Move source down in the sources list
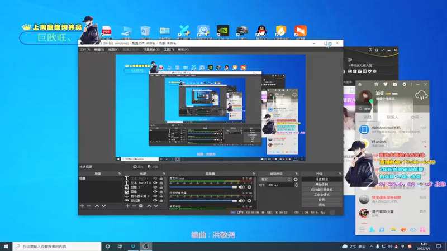This screenshot has height=251, width=447. tap(156, 206)
